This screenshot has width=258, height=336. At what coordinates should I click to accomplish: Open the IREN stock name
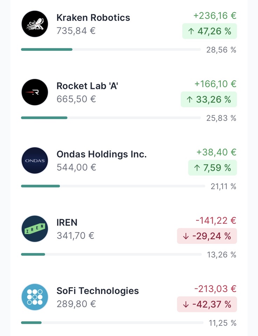(67, 222)
